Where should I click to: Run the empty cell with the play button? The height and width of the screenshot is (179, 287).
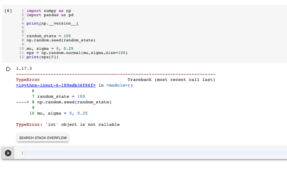pos(8,153)
